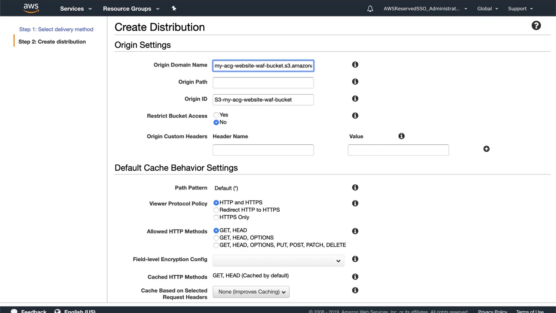This screenshot has width=556, height=313.
Task: Select GET, HEAD, OPTIONS allowed methods
Action: click(216, 238)
